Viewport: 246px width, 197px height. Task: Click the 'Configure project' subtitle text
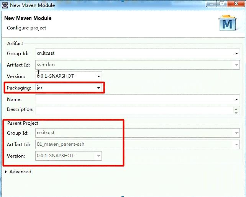(26, 28)
